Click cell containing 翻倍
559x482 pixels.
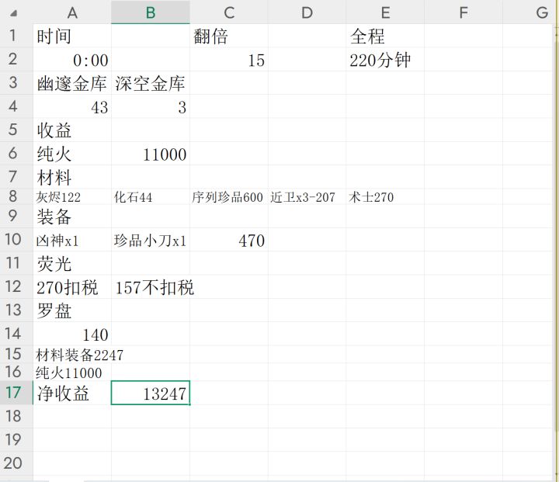pyautogui.click(x=229, y=36)
